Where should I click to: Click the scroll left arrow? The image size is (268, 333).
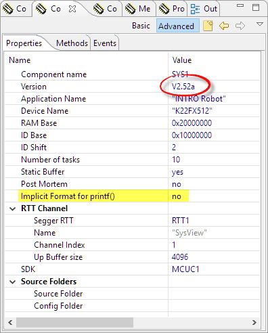click(x=10, y=322)
